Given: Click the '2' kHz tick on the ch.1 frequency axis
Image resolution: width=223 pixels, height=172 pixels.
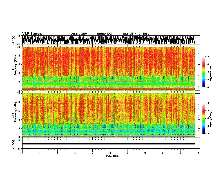Looking at the screenshot, I should (x=20, y=82).
